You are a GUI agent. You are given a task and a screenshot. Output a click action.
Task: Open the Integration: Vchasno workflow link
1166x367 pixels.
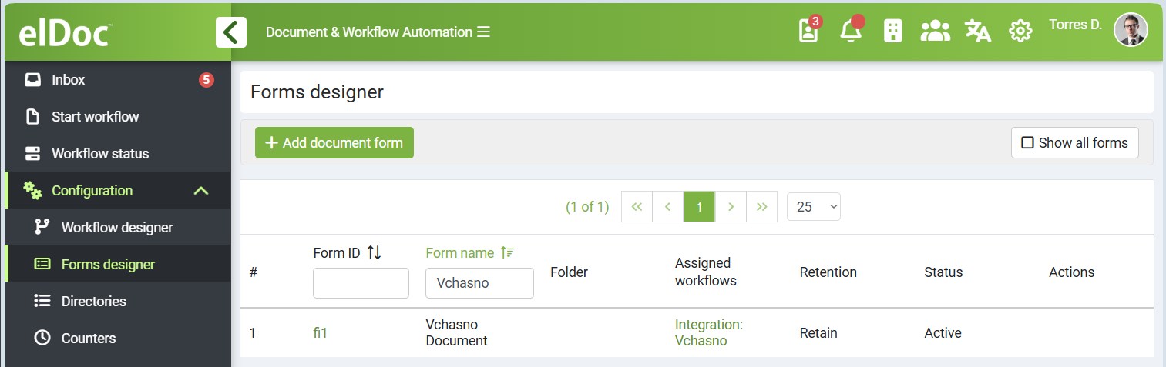click(708, 332)
